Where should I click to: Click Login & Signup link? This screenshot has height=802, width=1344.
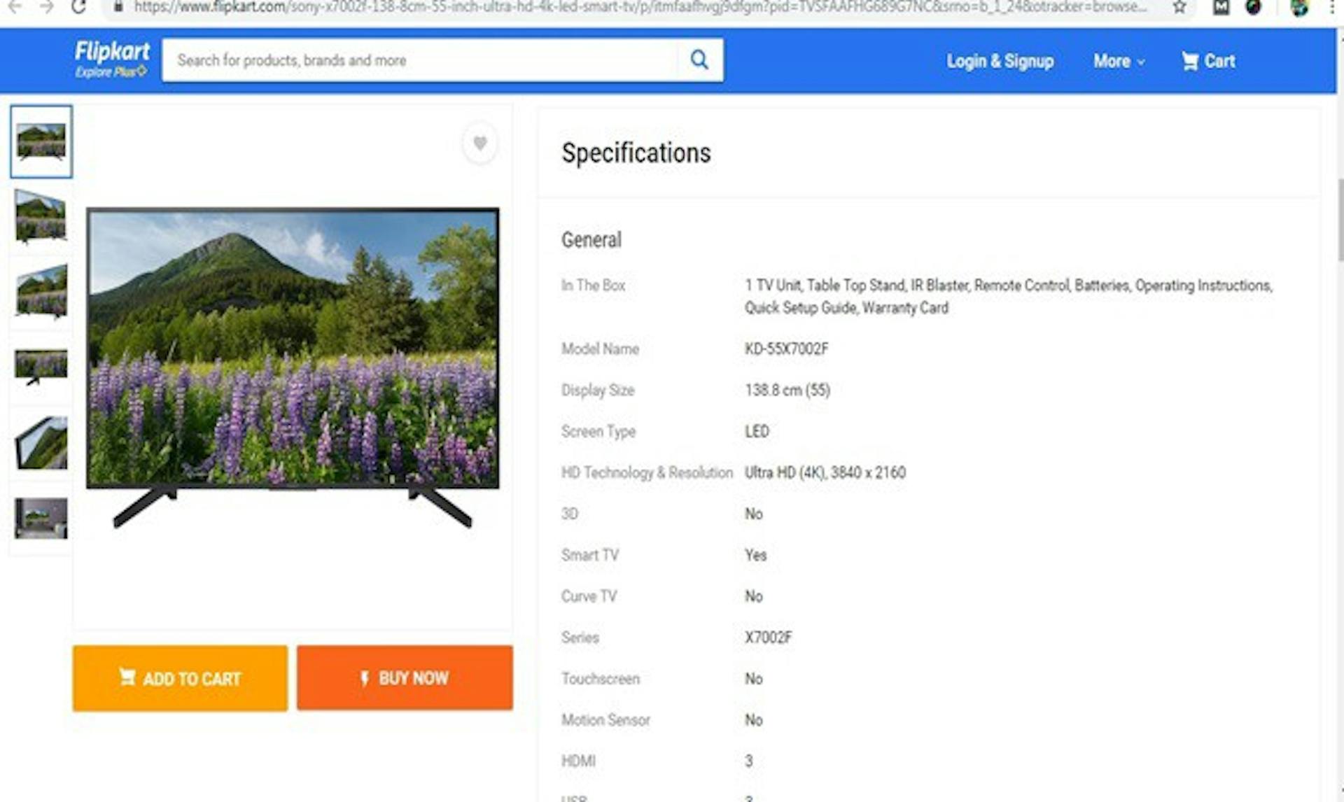[x=1000, y=61]
